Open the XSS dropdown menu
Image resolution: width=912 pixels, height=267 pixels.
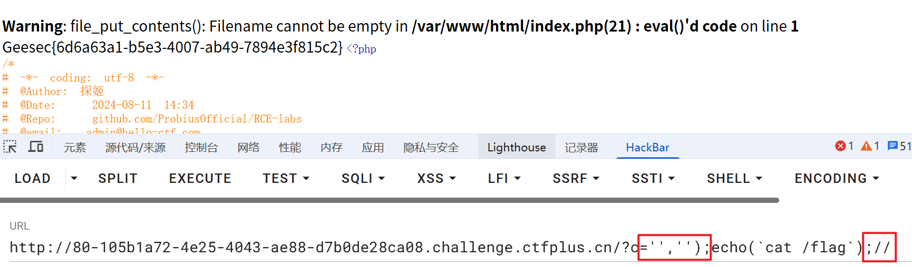click(x=436, y=178)
